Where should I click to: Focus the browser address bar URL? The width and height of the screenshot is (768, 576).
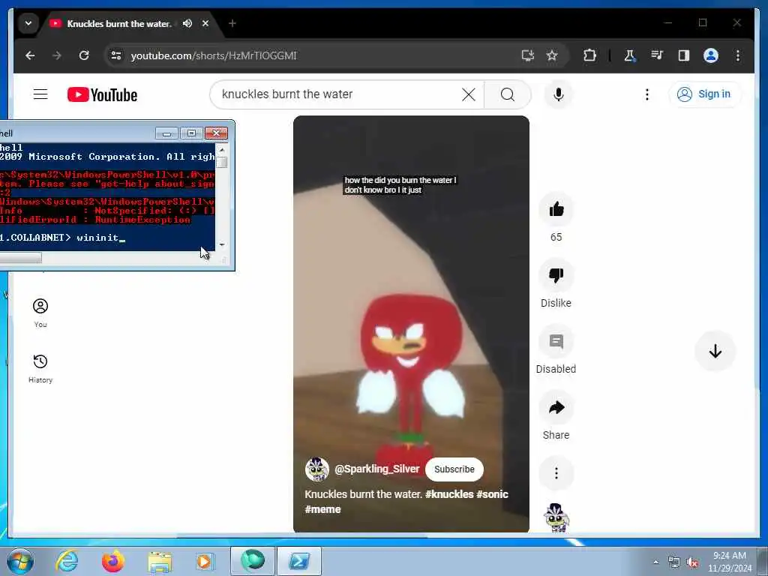point(214,55)
